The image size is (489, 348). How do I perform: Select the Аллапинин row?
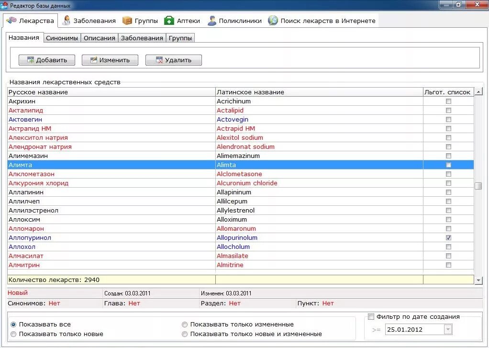coord(241,192)
